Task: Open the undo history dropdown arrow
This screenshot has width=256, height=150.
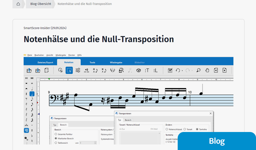Action: (x=182, y=71)
